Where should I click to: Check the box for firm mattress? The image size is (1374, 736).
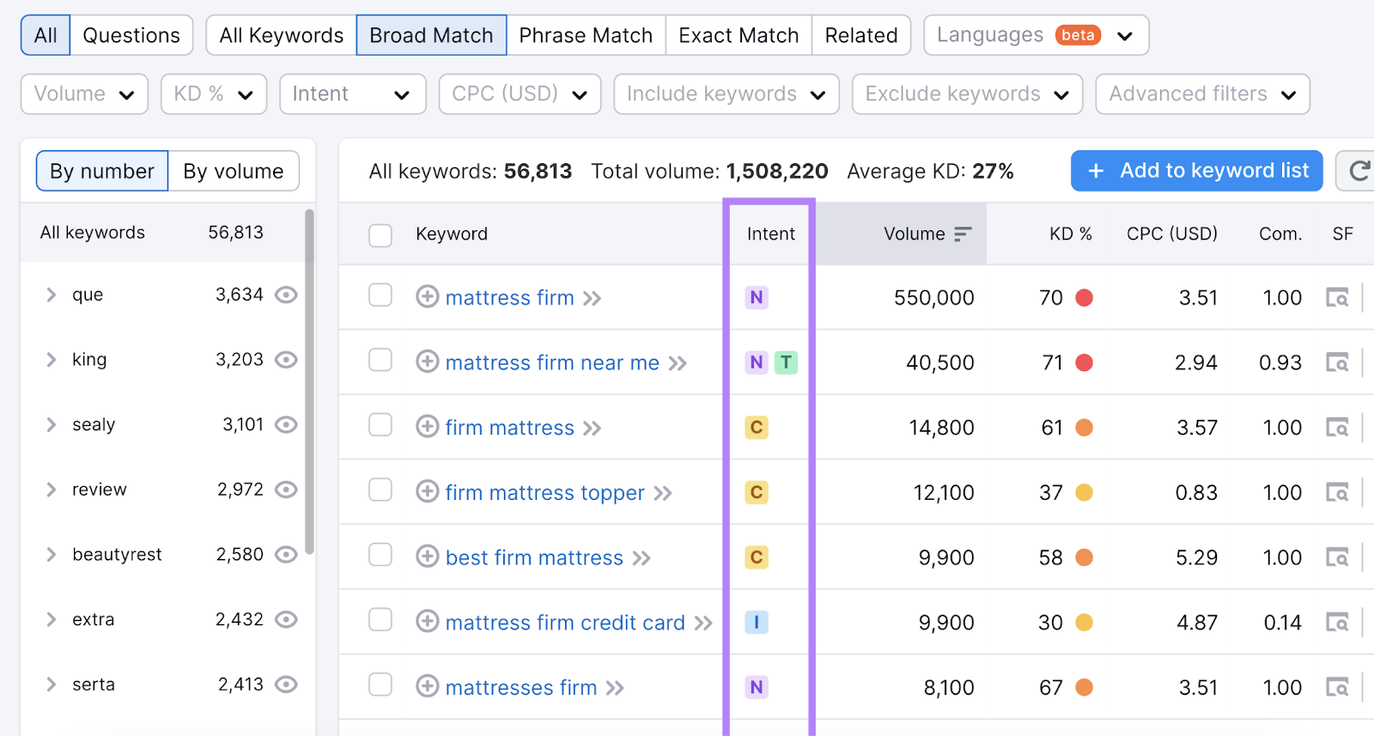coord(380,425)
